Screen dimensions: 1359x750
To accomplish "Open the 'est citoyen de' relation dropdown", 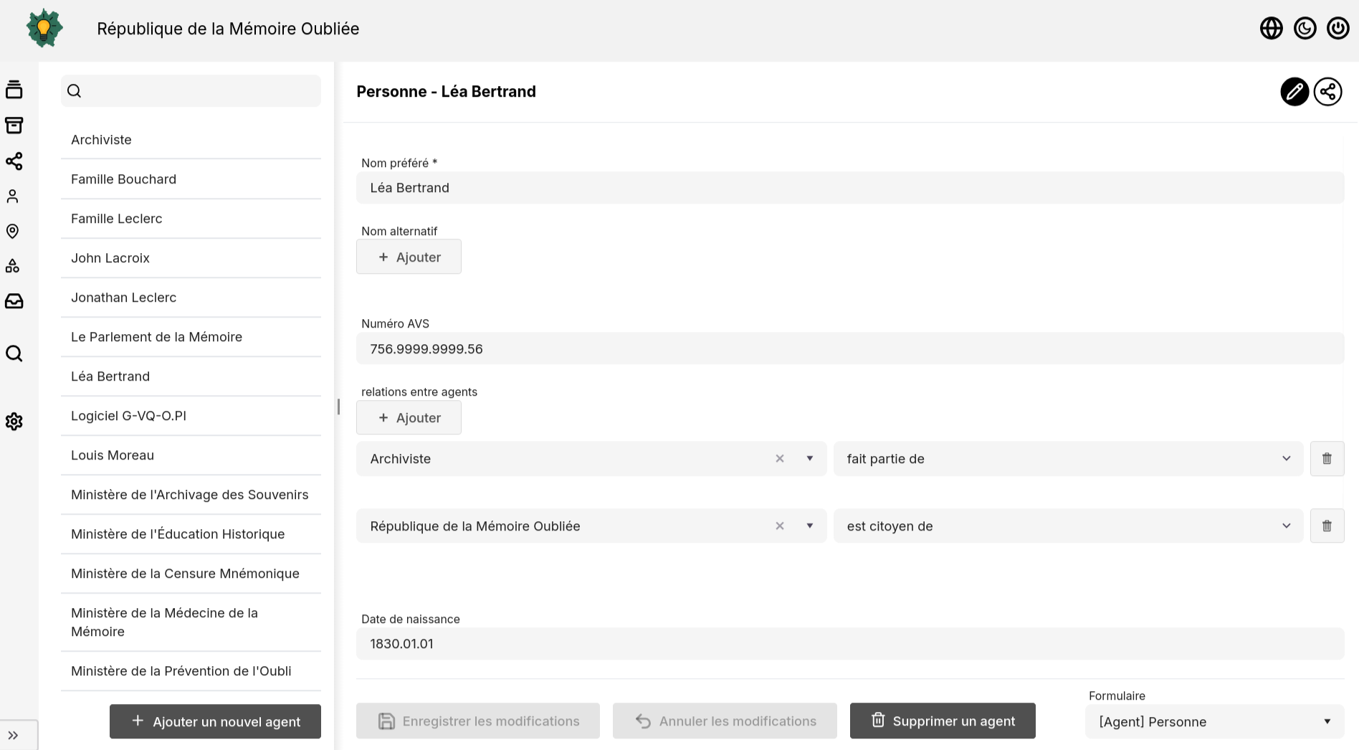I will click(1067, 526).
